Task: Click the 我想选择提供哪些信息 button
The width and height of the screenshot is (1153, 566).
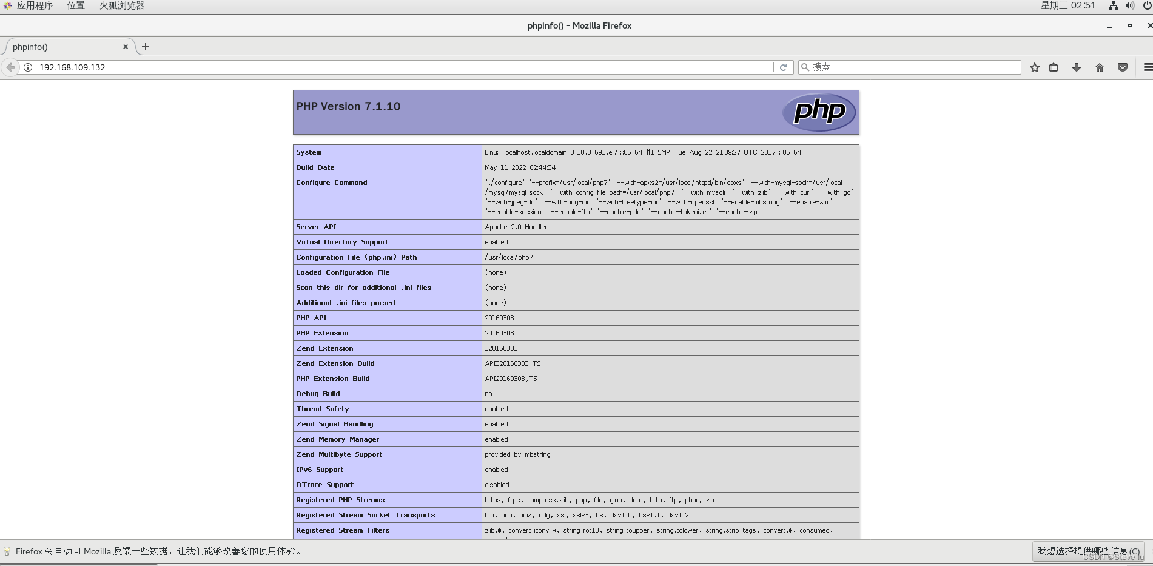Action: 1088,551
